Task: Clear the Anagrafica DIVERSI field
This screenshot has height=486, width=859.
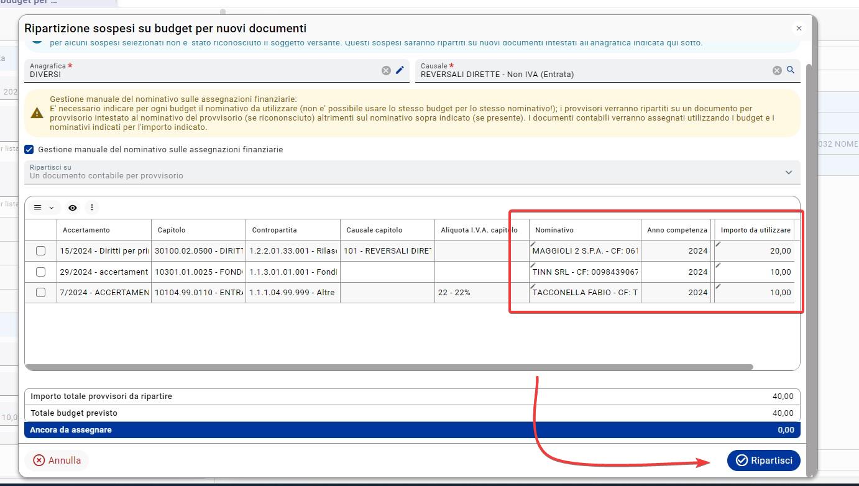Action: pyautogui.click(x=386, y=71)
